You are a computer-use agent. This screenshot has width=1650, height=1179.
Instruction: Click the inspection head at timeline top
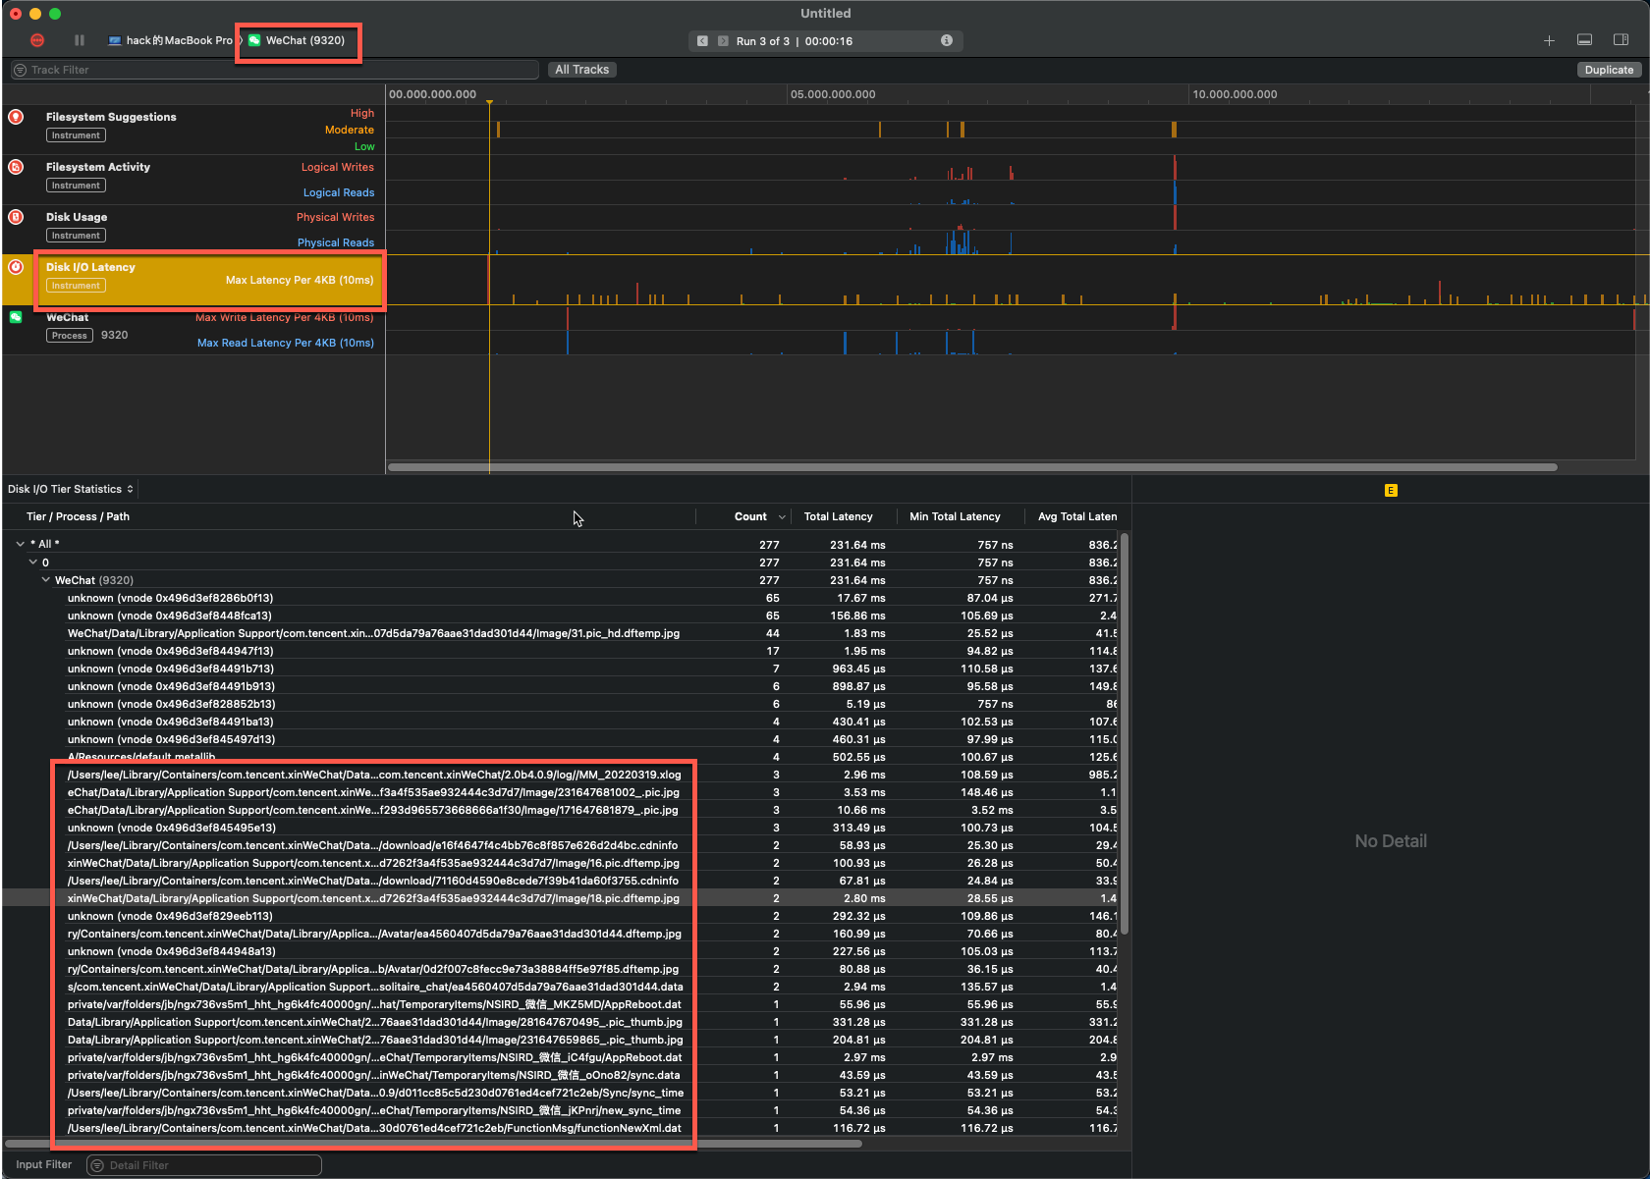[x=489, y=101]
